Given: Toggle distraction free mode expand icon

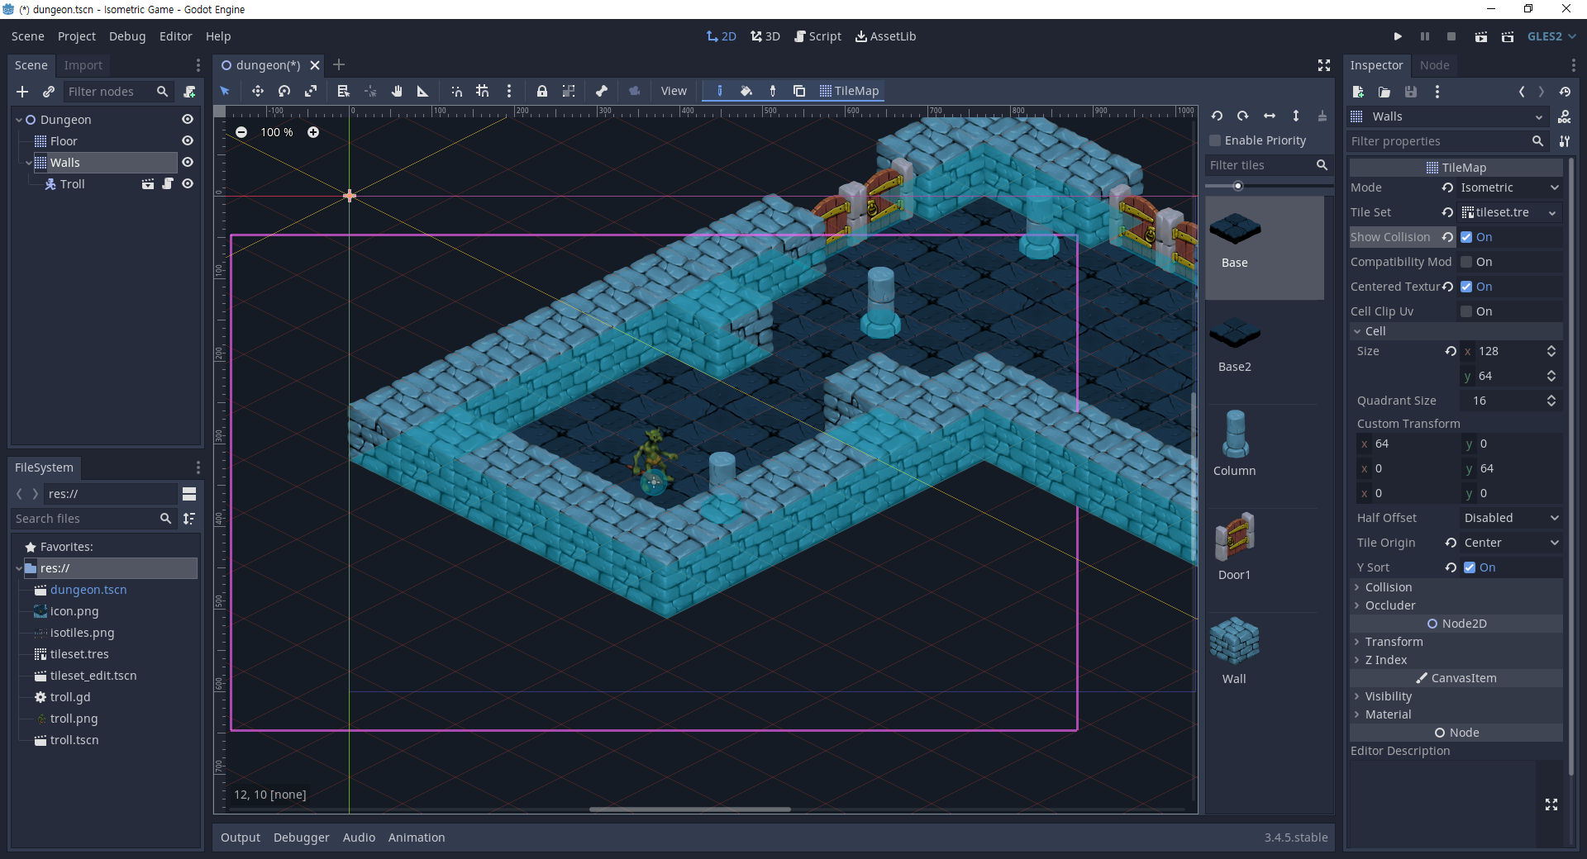Looking at the screenshot, I should click(1324, 65).
